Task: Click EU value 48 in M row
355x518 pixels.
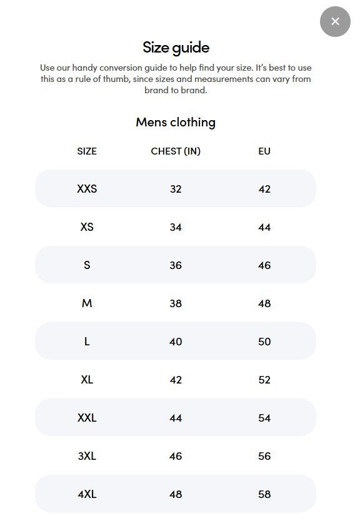Action: point(264,303)
